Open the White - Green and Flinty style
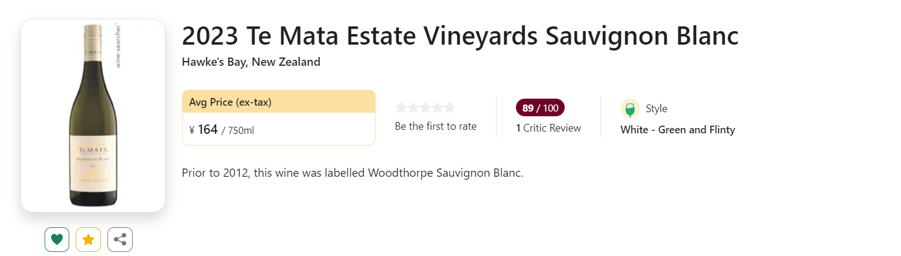 coord(677,130)
